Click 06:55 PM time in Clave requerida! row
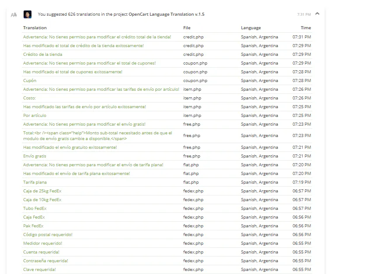This screenshot has height=274, width=391. (x=302, y=269)
